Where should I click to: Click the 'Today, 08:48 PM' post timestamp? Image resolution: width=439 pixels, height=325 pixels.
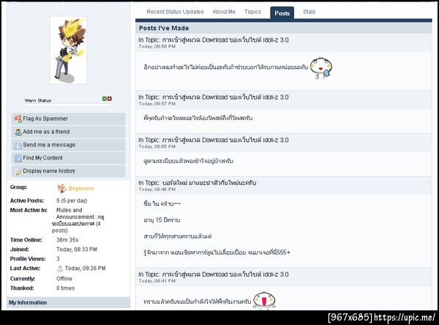[157, 190]
